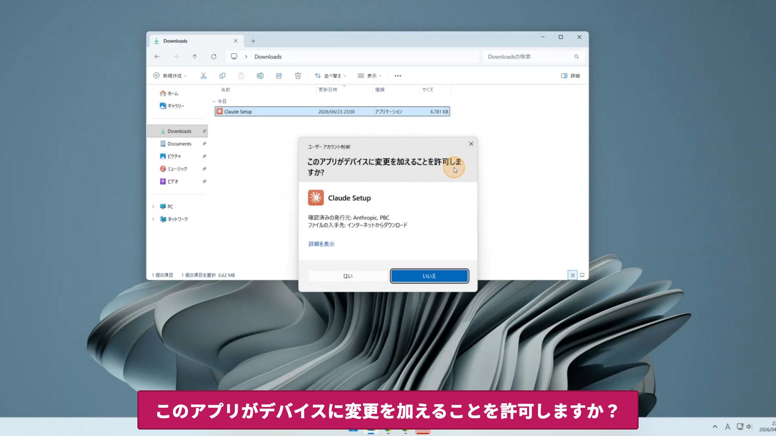
Task: Go up one folder level
Action: click(195, 57)
